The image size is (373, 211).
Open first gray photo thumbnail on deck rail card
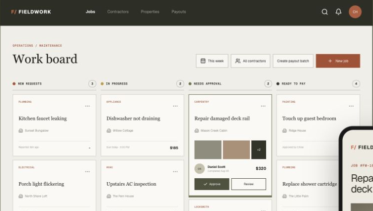coord(208,149)
